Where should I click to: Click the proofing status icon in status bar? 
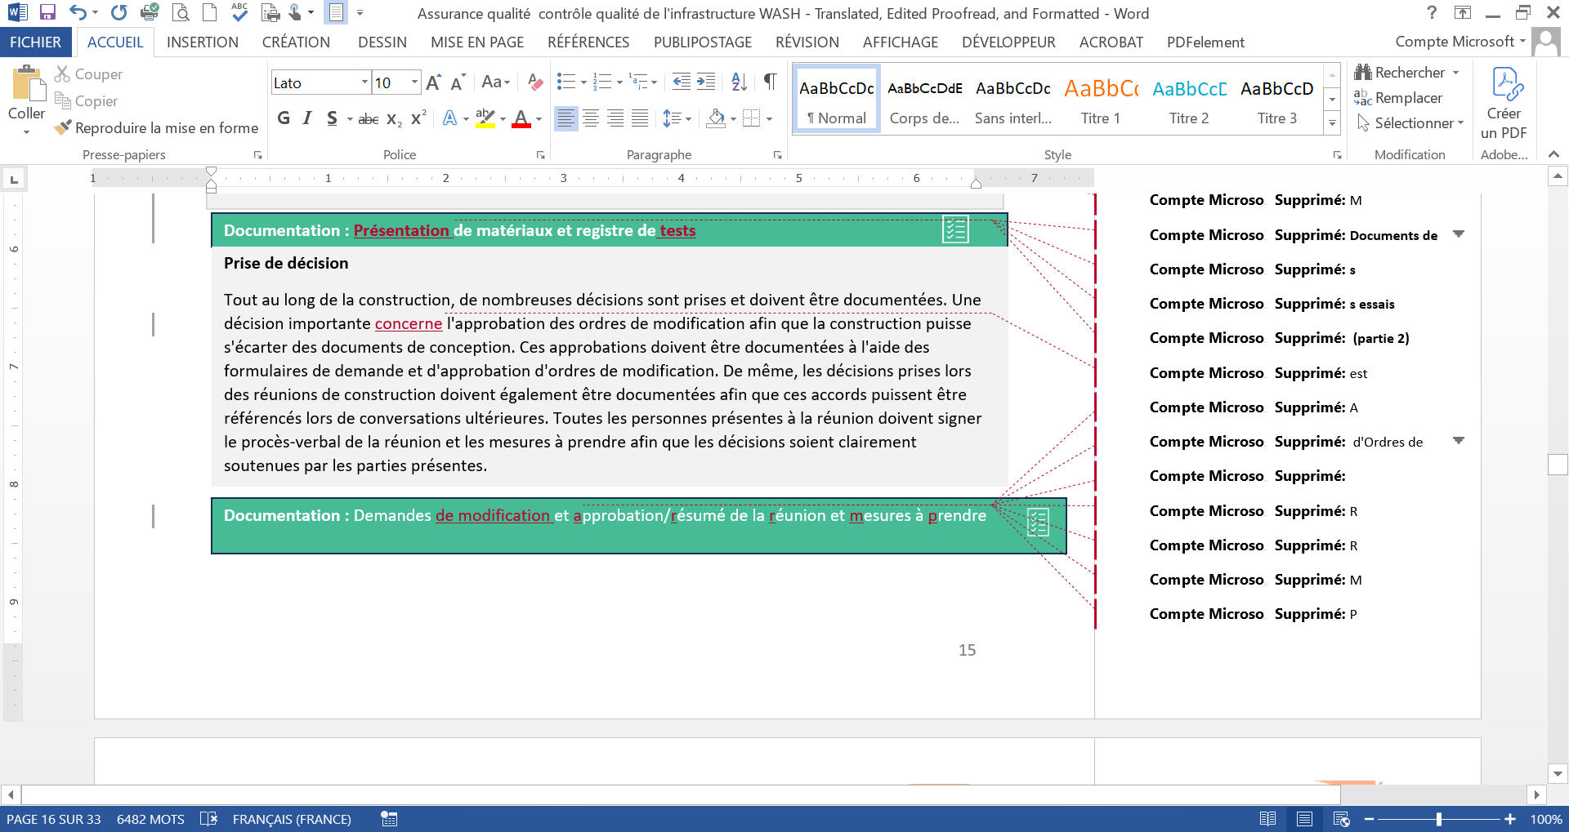coord(208,819)
